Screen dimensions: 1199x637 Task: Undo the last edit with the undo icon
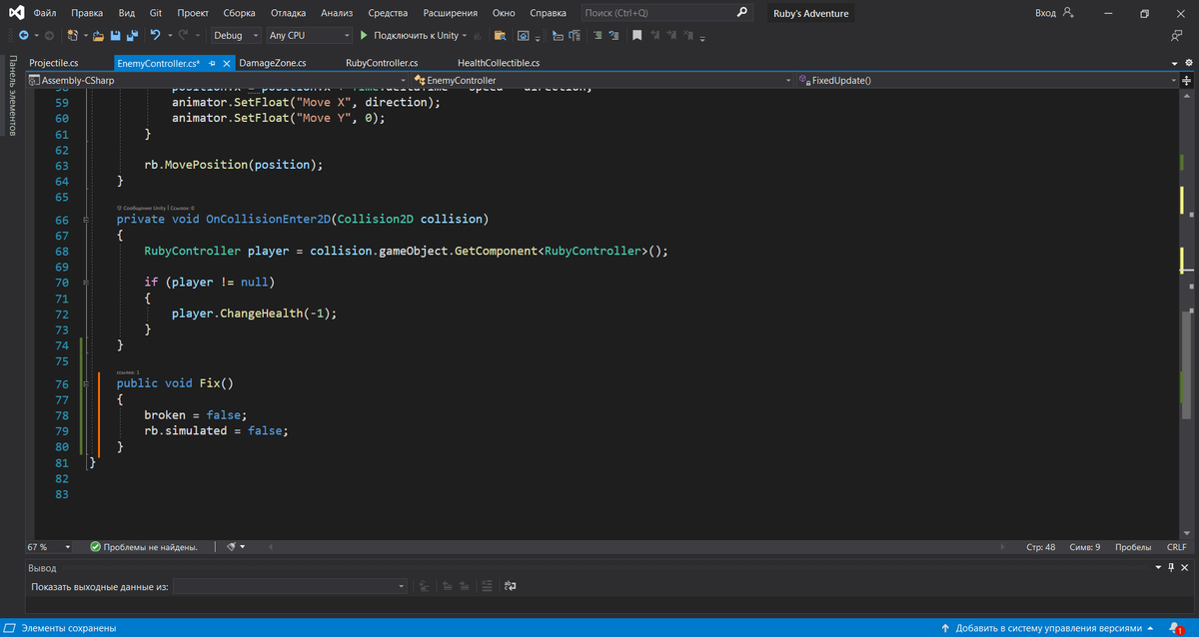tap(156, 35)
